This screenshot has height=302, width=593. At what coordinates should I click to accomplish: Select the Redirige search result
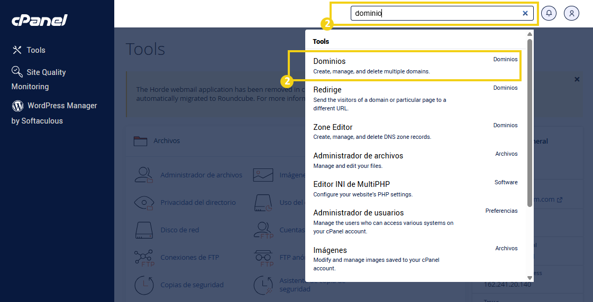(x=415, y=99)
